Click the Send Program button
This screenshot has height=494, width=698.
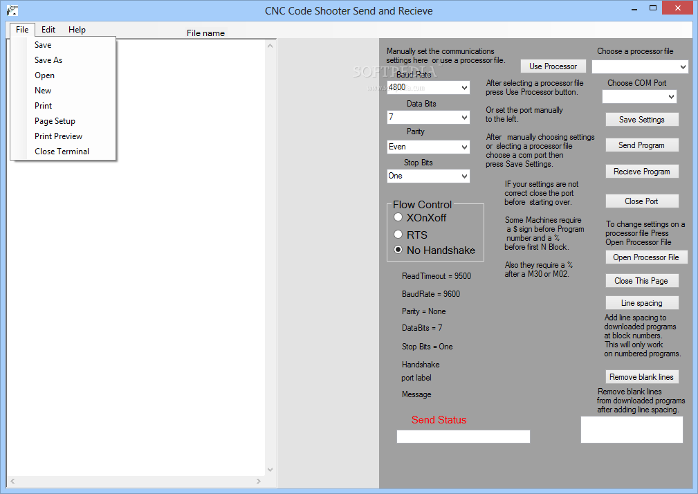click(641, 145)
